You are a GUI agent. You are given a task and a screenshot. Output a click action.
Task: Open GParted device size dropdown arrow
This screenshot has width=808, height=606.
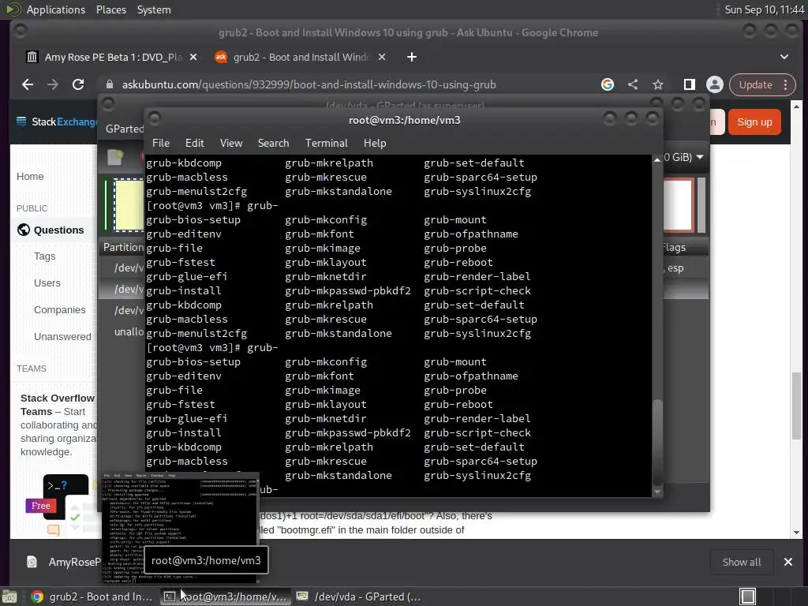[x=700, y=157]
